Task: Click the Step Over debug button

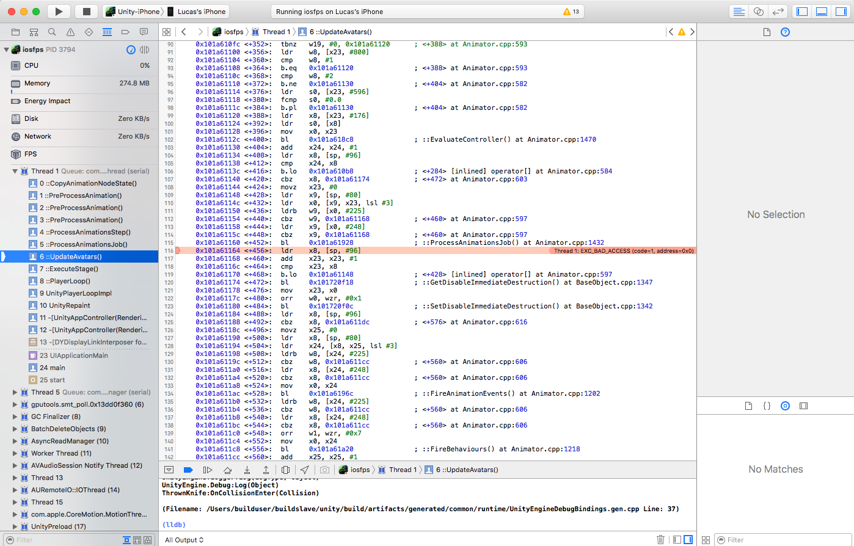Action: pos(227,470)
